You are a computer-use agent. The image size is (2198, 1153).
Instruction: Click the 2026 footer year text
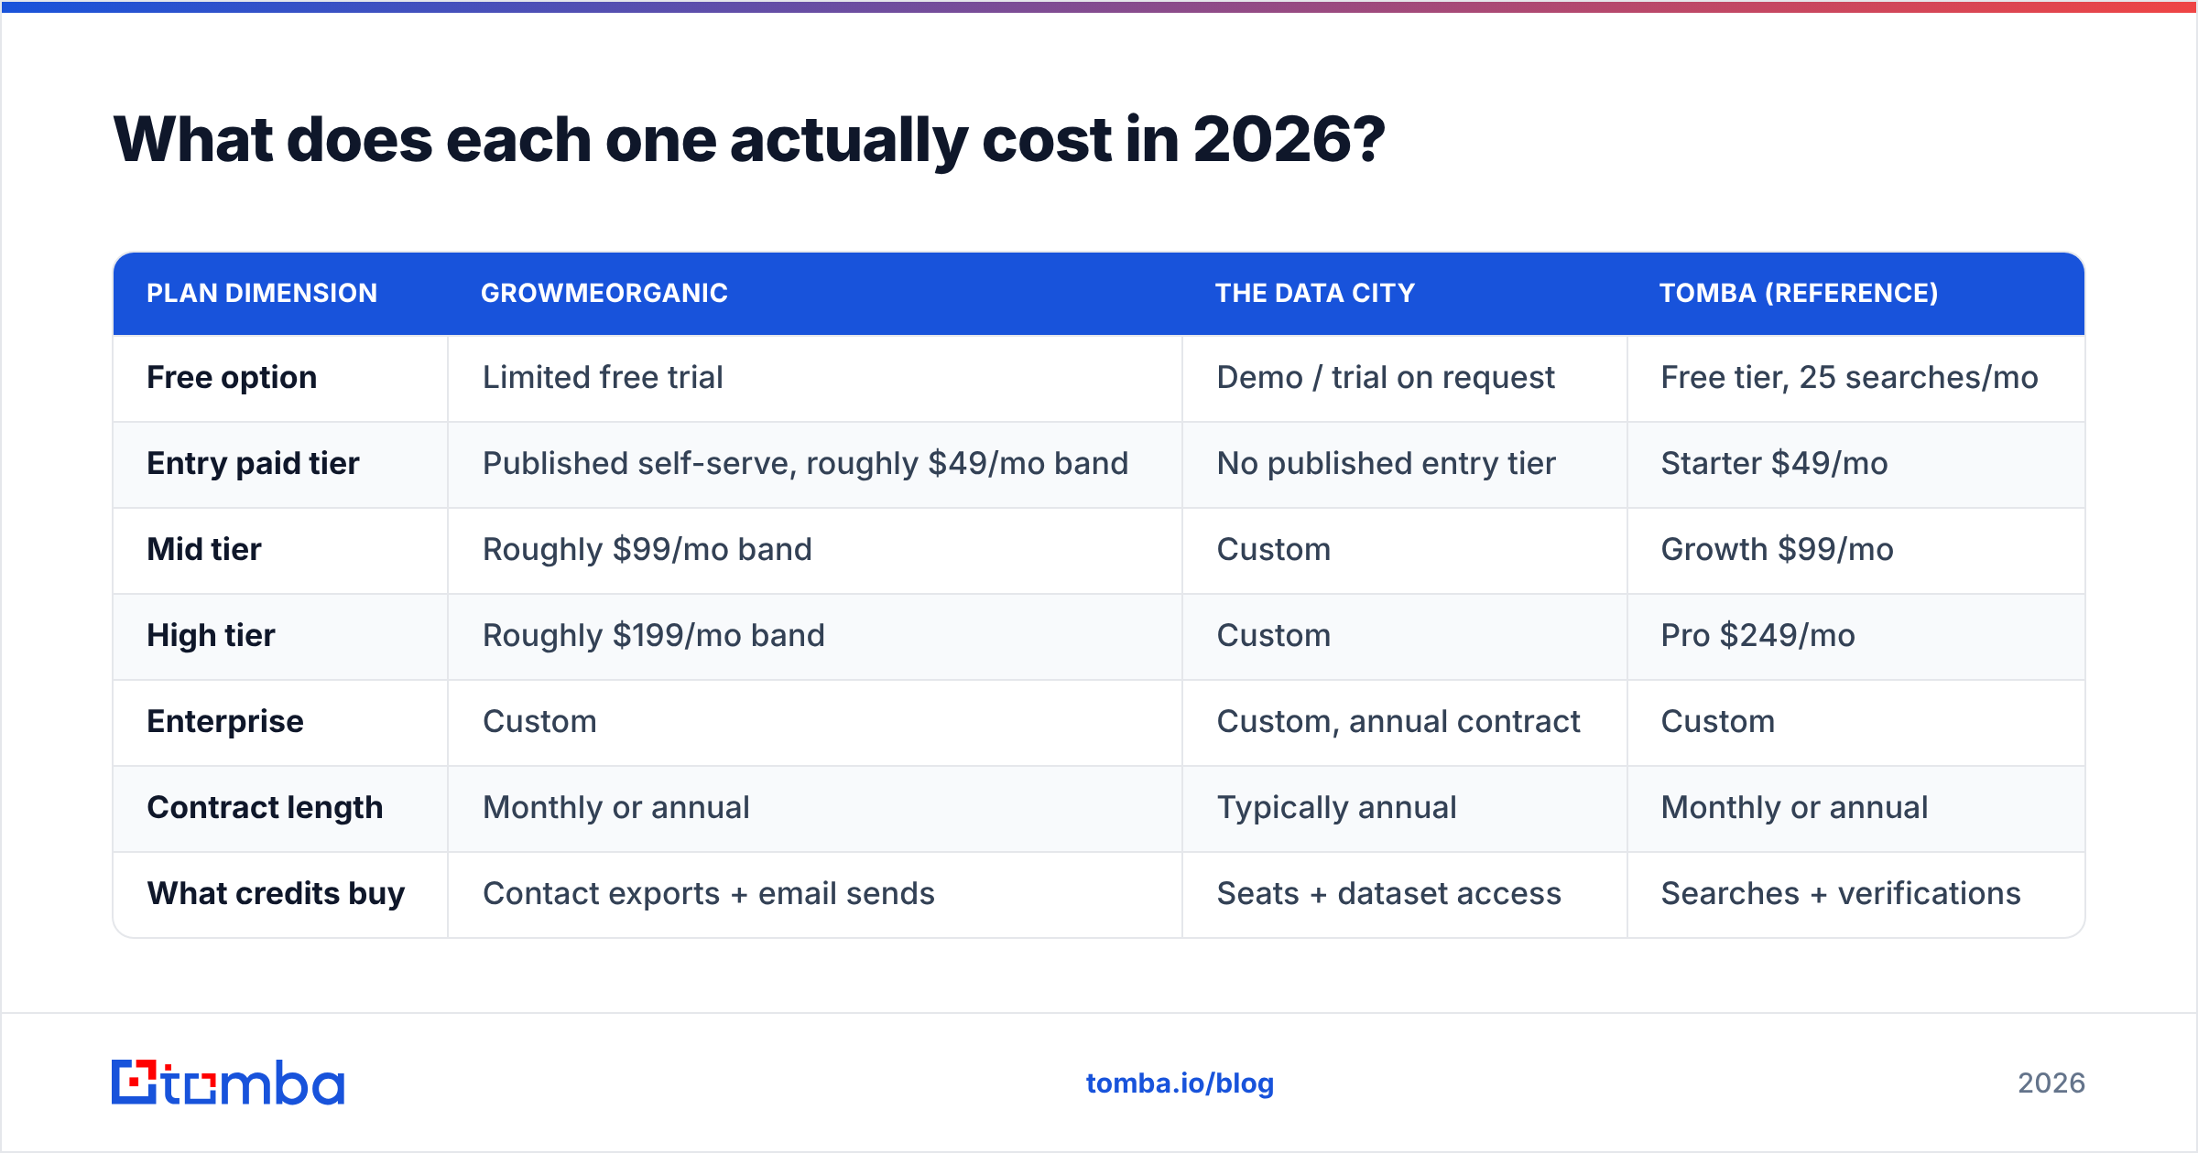click(x=2051, y=1083)
